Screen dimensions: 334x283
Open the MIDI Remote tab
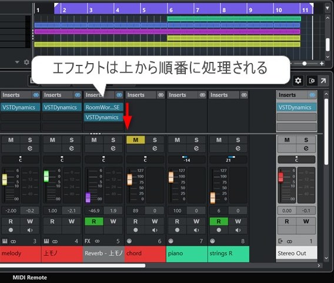30,278
